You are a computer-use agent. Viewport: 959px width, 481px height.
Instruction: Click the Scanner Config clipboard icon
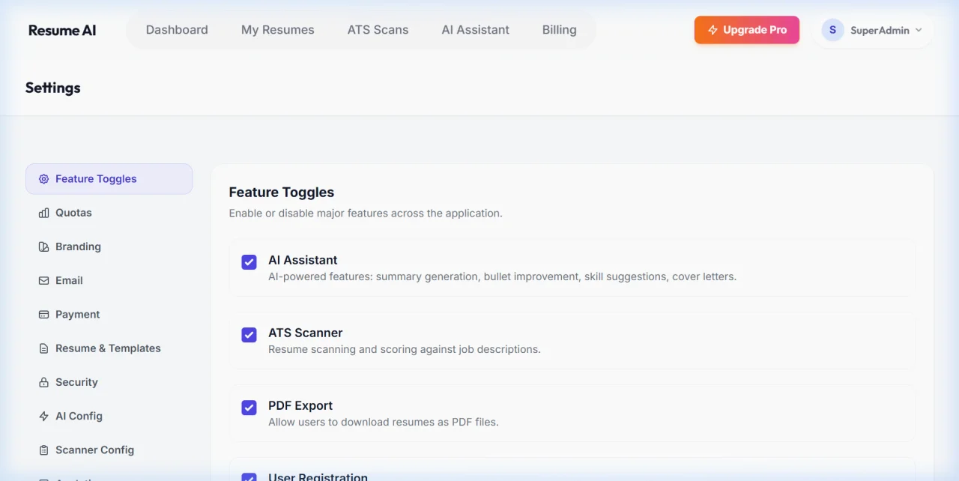click(43, 450)
